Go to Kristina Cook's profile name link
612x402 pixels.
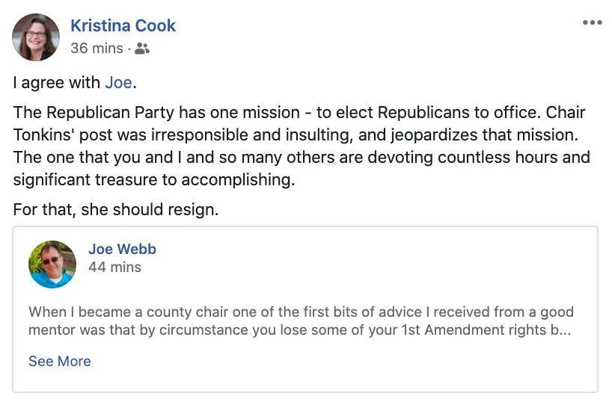point(123,25)
